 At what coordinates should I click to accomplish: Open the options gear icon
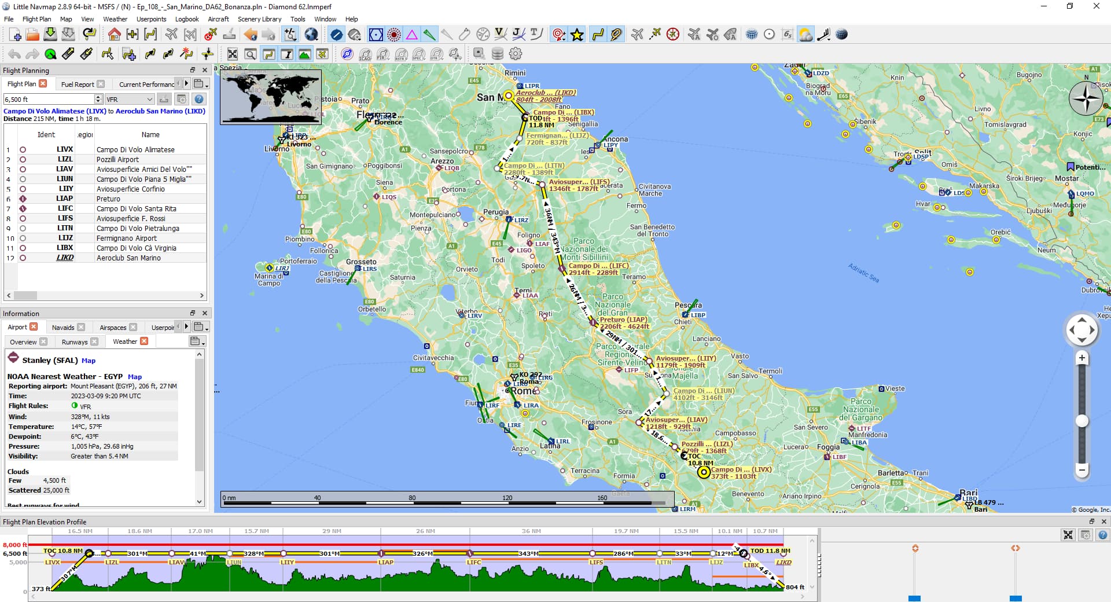tap(515, 54)
